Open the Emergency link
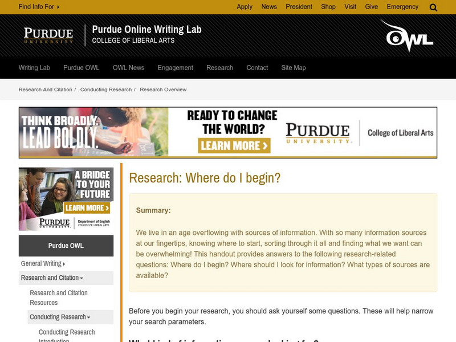The height and width of the screenshot is (342, 456). (x=402, y=7)
